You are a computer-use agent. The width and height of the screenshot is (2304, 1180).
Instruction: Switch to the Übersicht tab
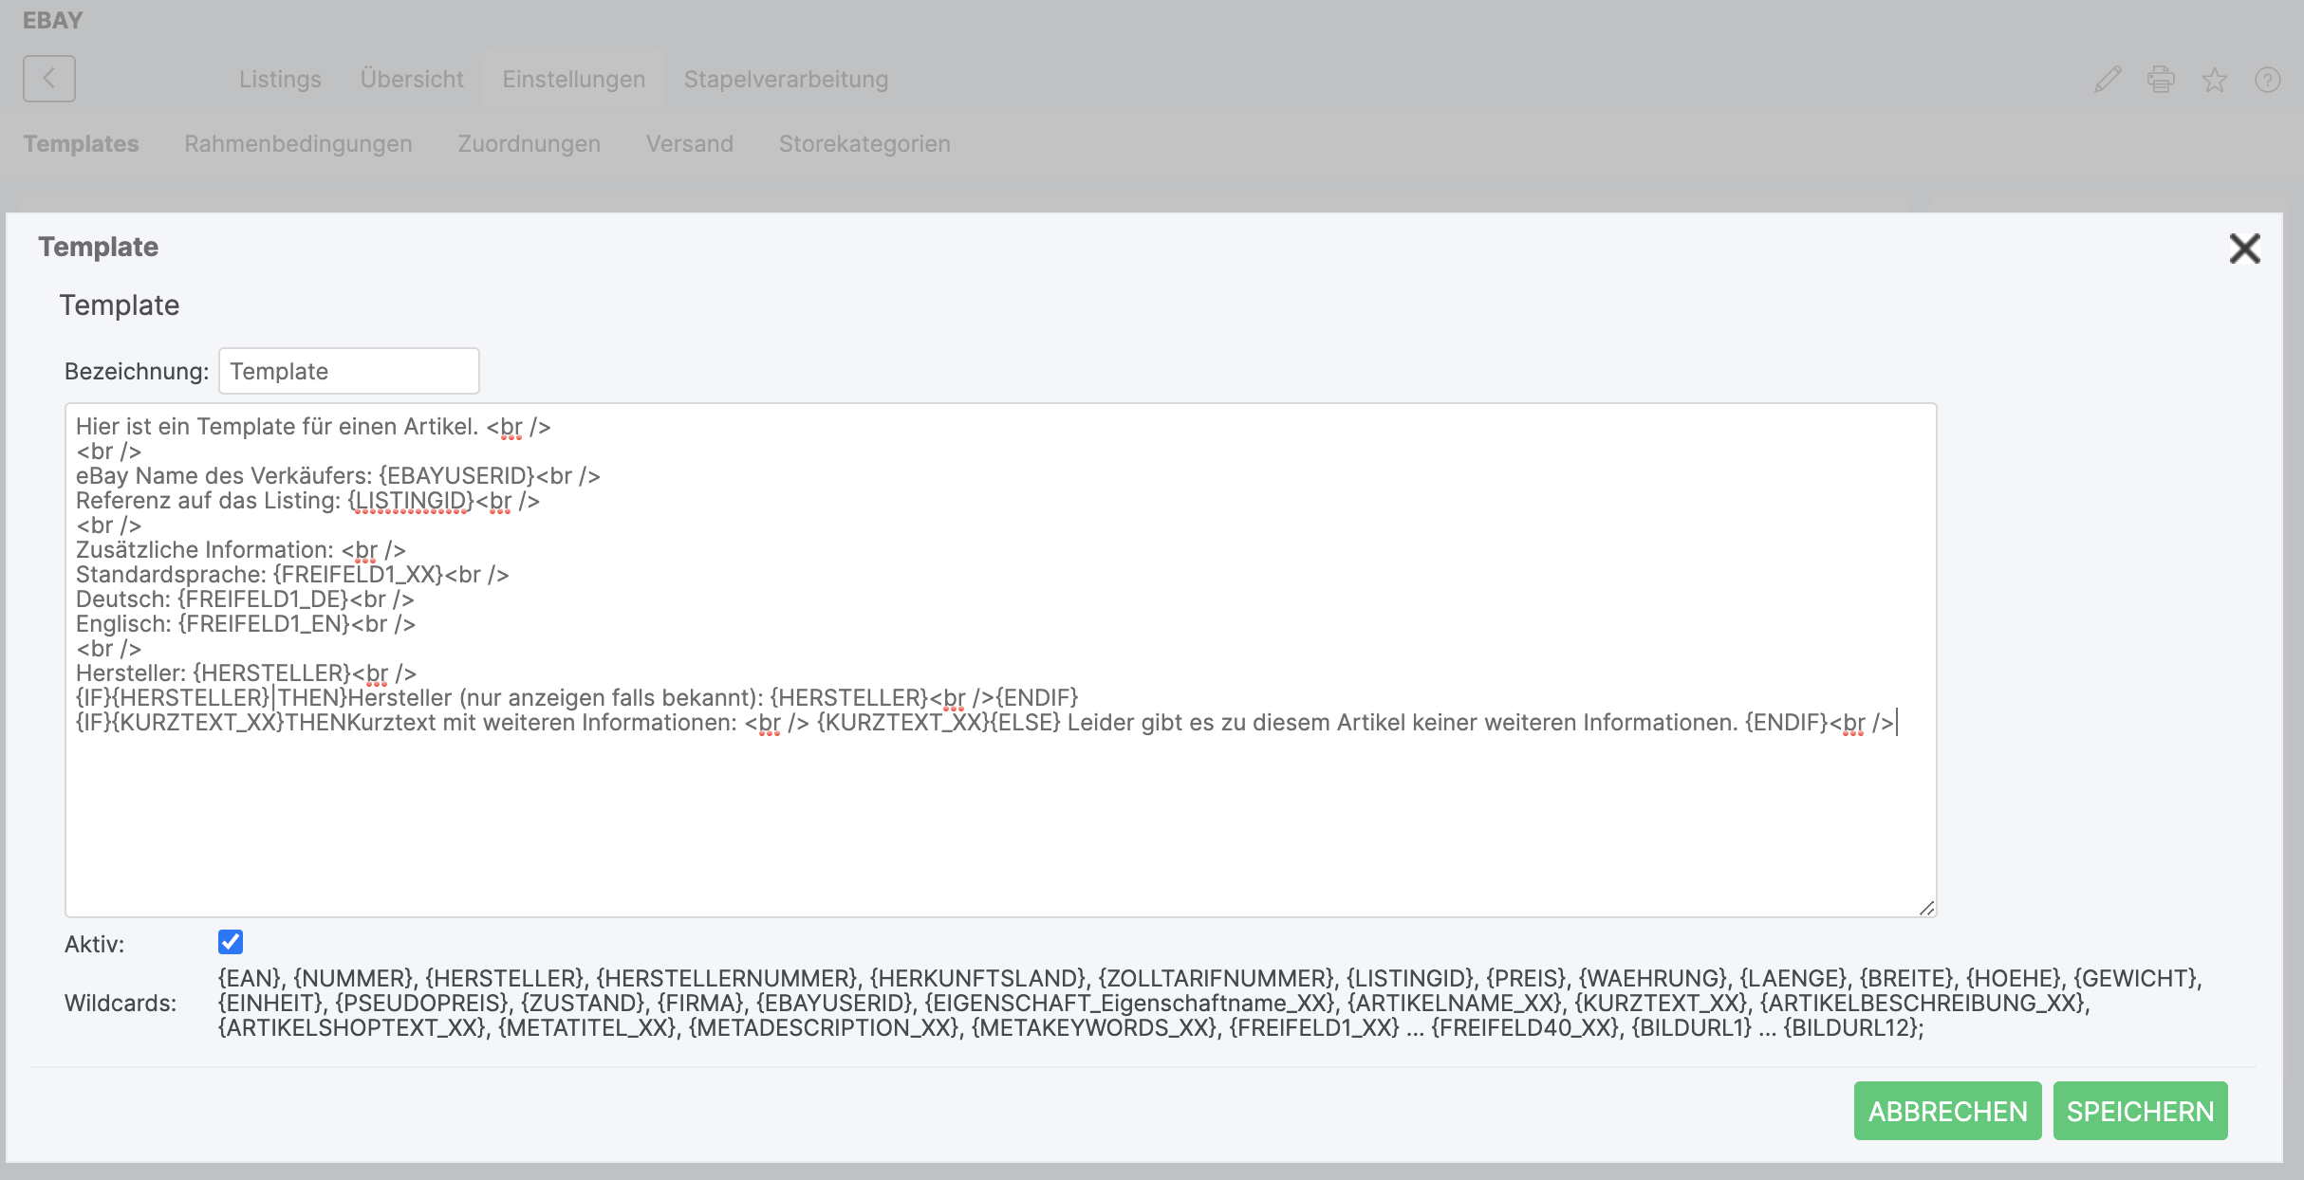412,80
